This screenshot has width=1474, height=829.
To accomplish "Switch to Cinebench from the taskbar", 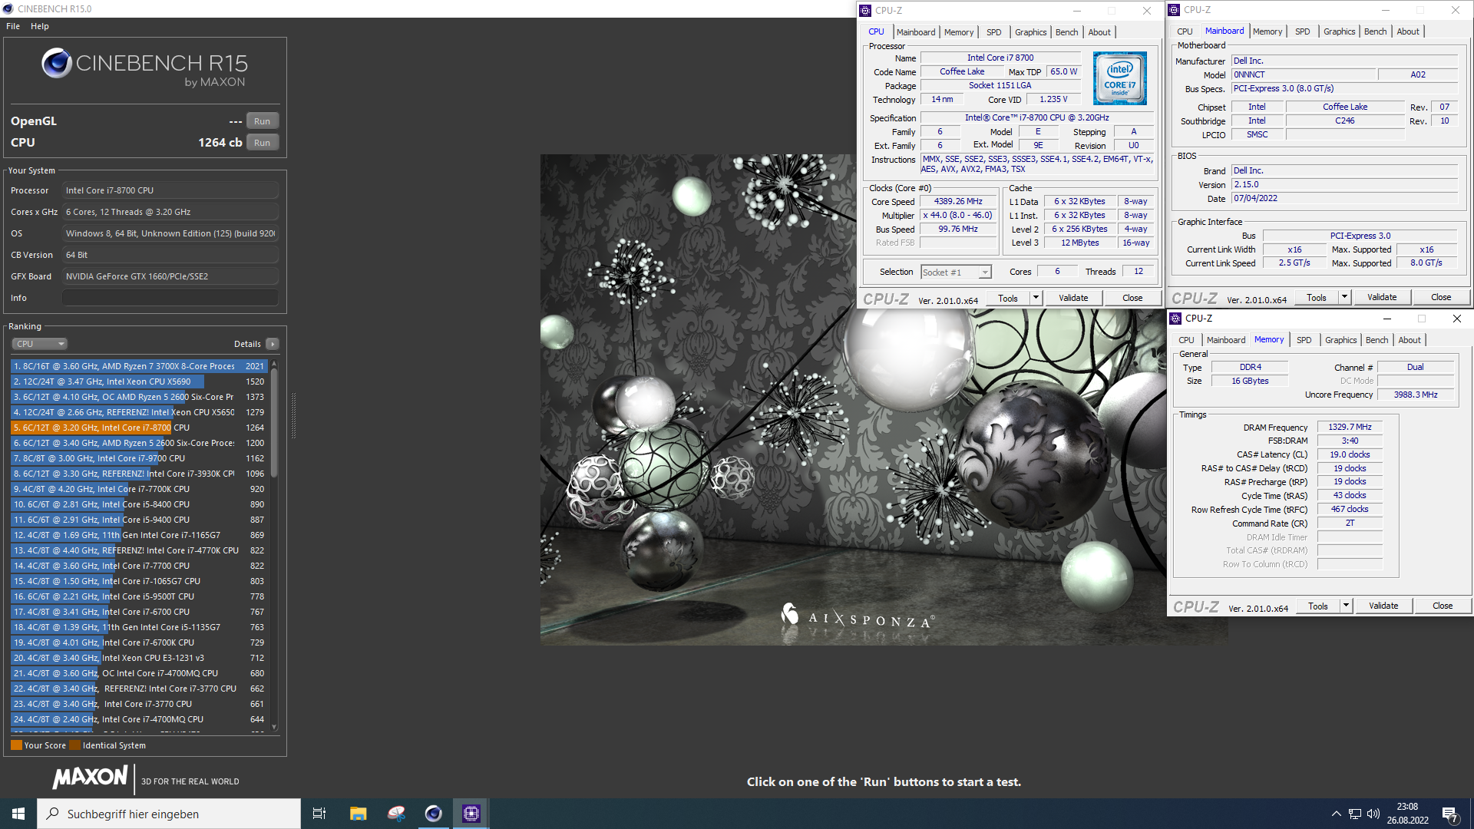I will (x=434, y=814).
